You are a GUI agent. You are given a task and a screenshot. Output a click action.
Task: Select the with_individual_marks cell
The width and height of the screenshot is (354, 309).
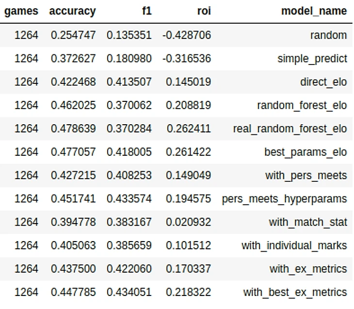[x=294, y=245]
